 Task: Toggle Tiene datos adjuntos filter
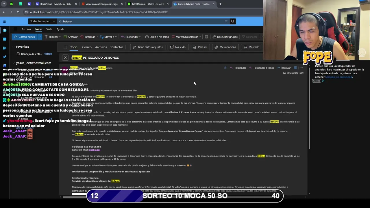click(x=148, y=47)
